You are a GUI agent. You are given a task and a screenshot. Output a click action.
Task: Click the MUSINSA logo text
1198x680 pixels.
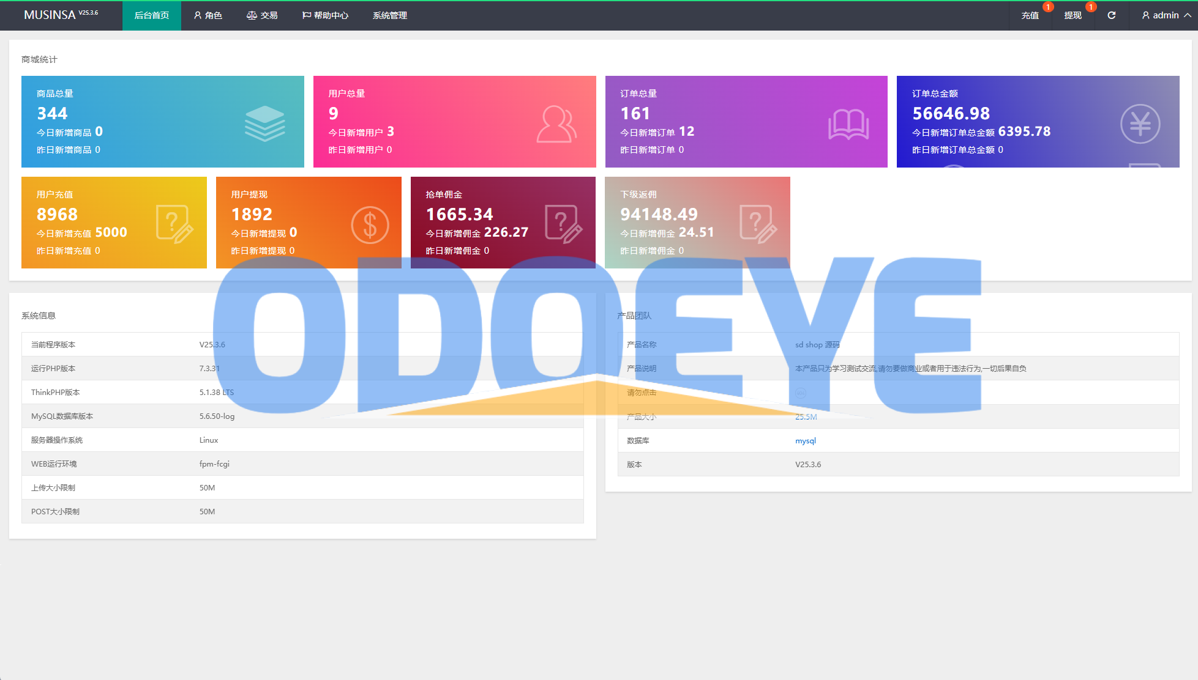coord(50,15)
